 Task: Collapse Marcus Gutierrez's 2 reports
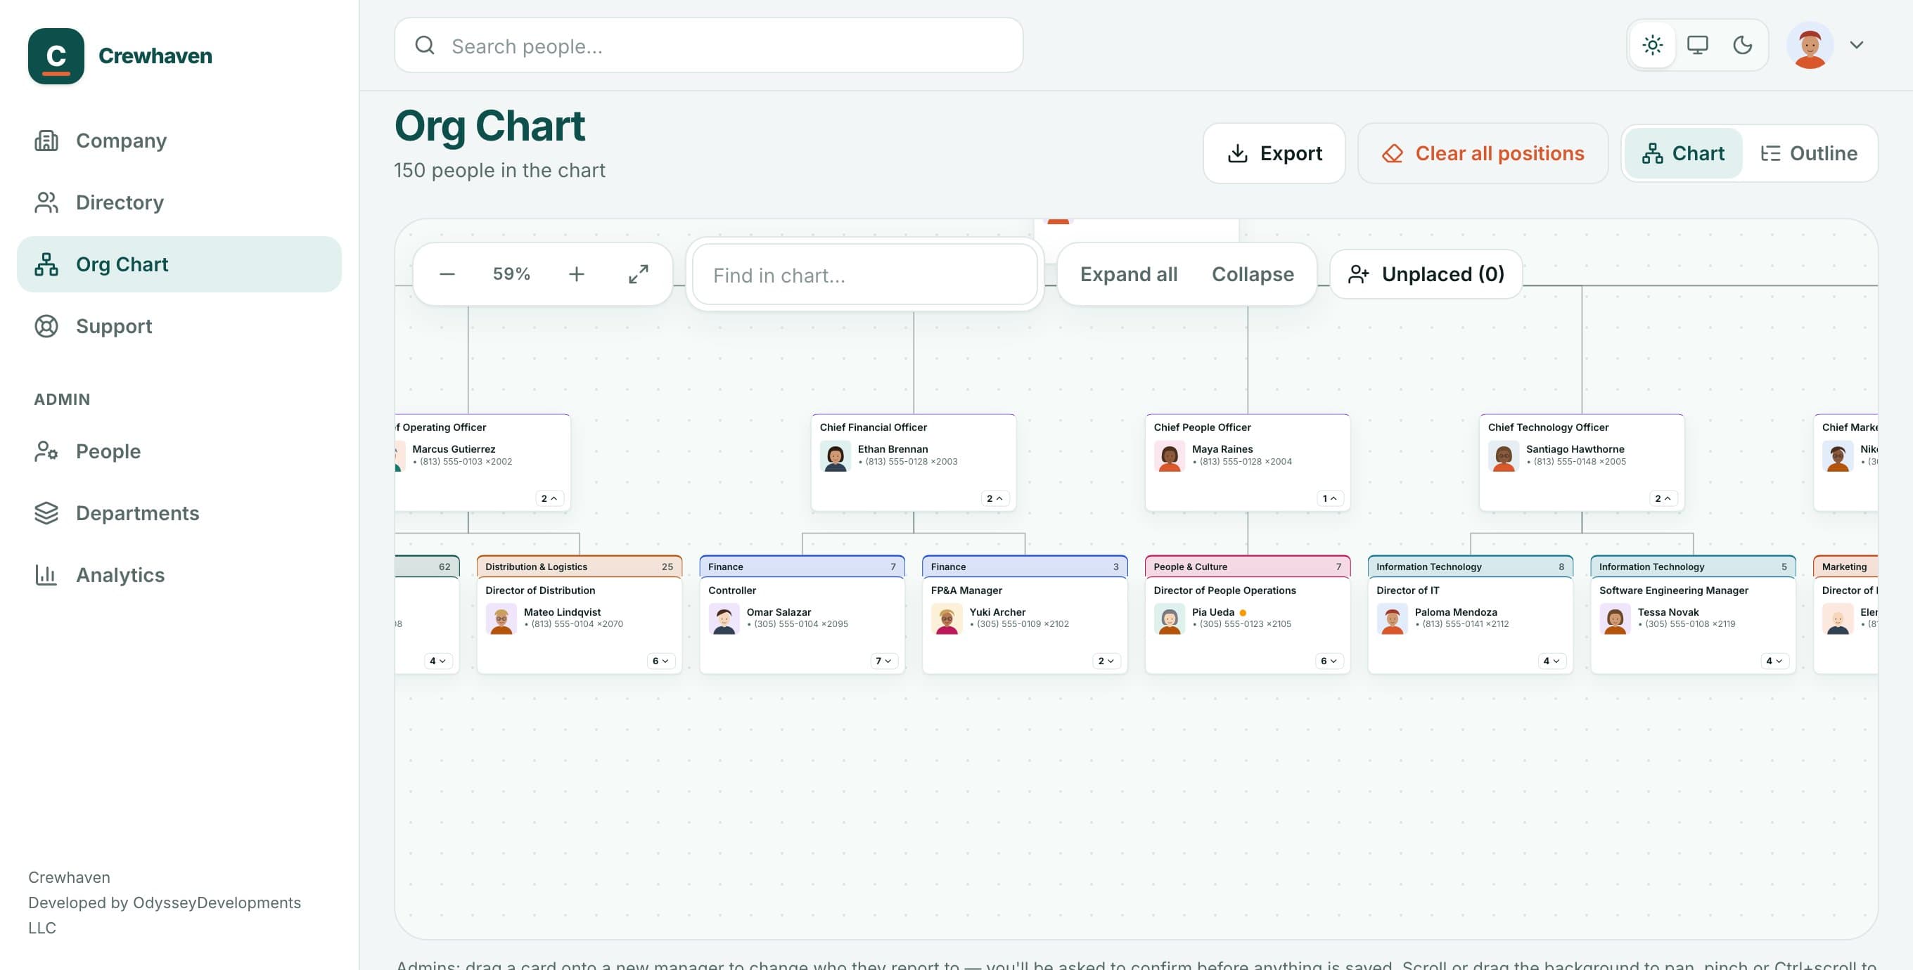click(549, 498)
